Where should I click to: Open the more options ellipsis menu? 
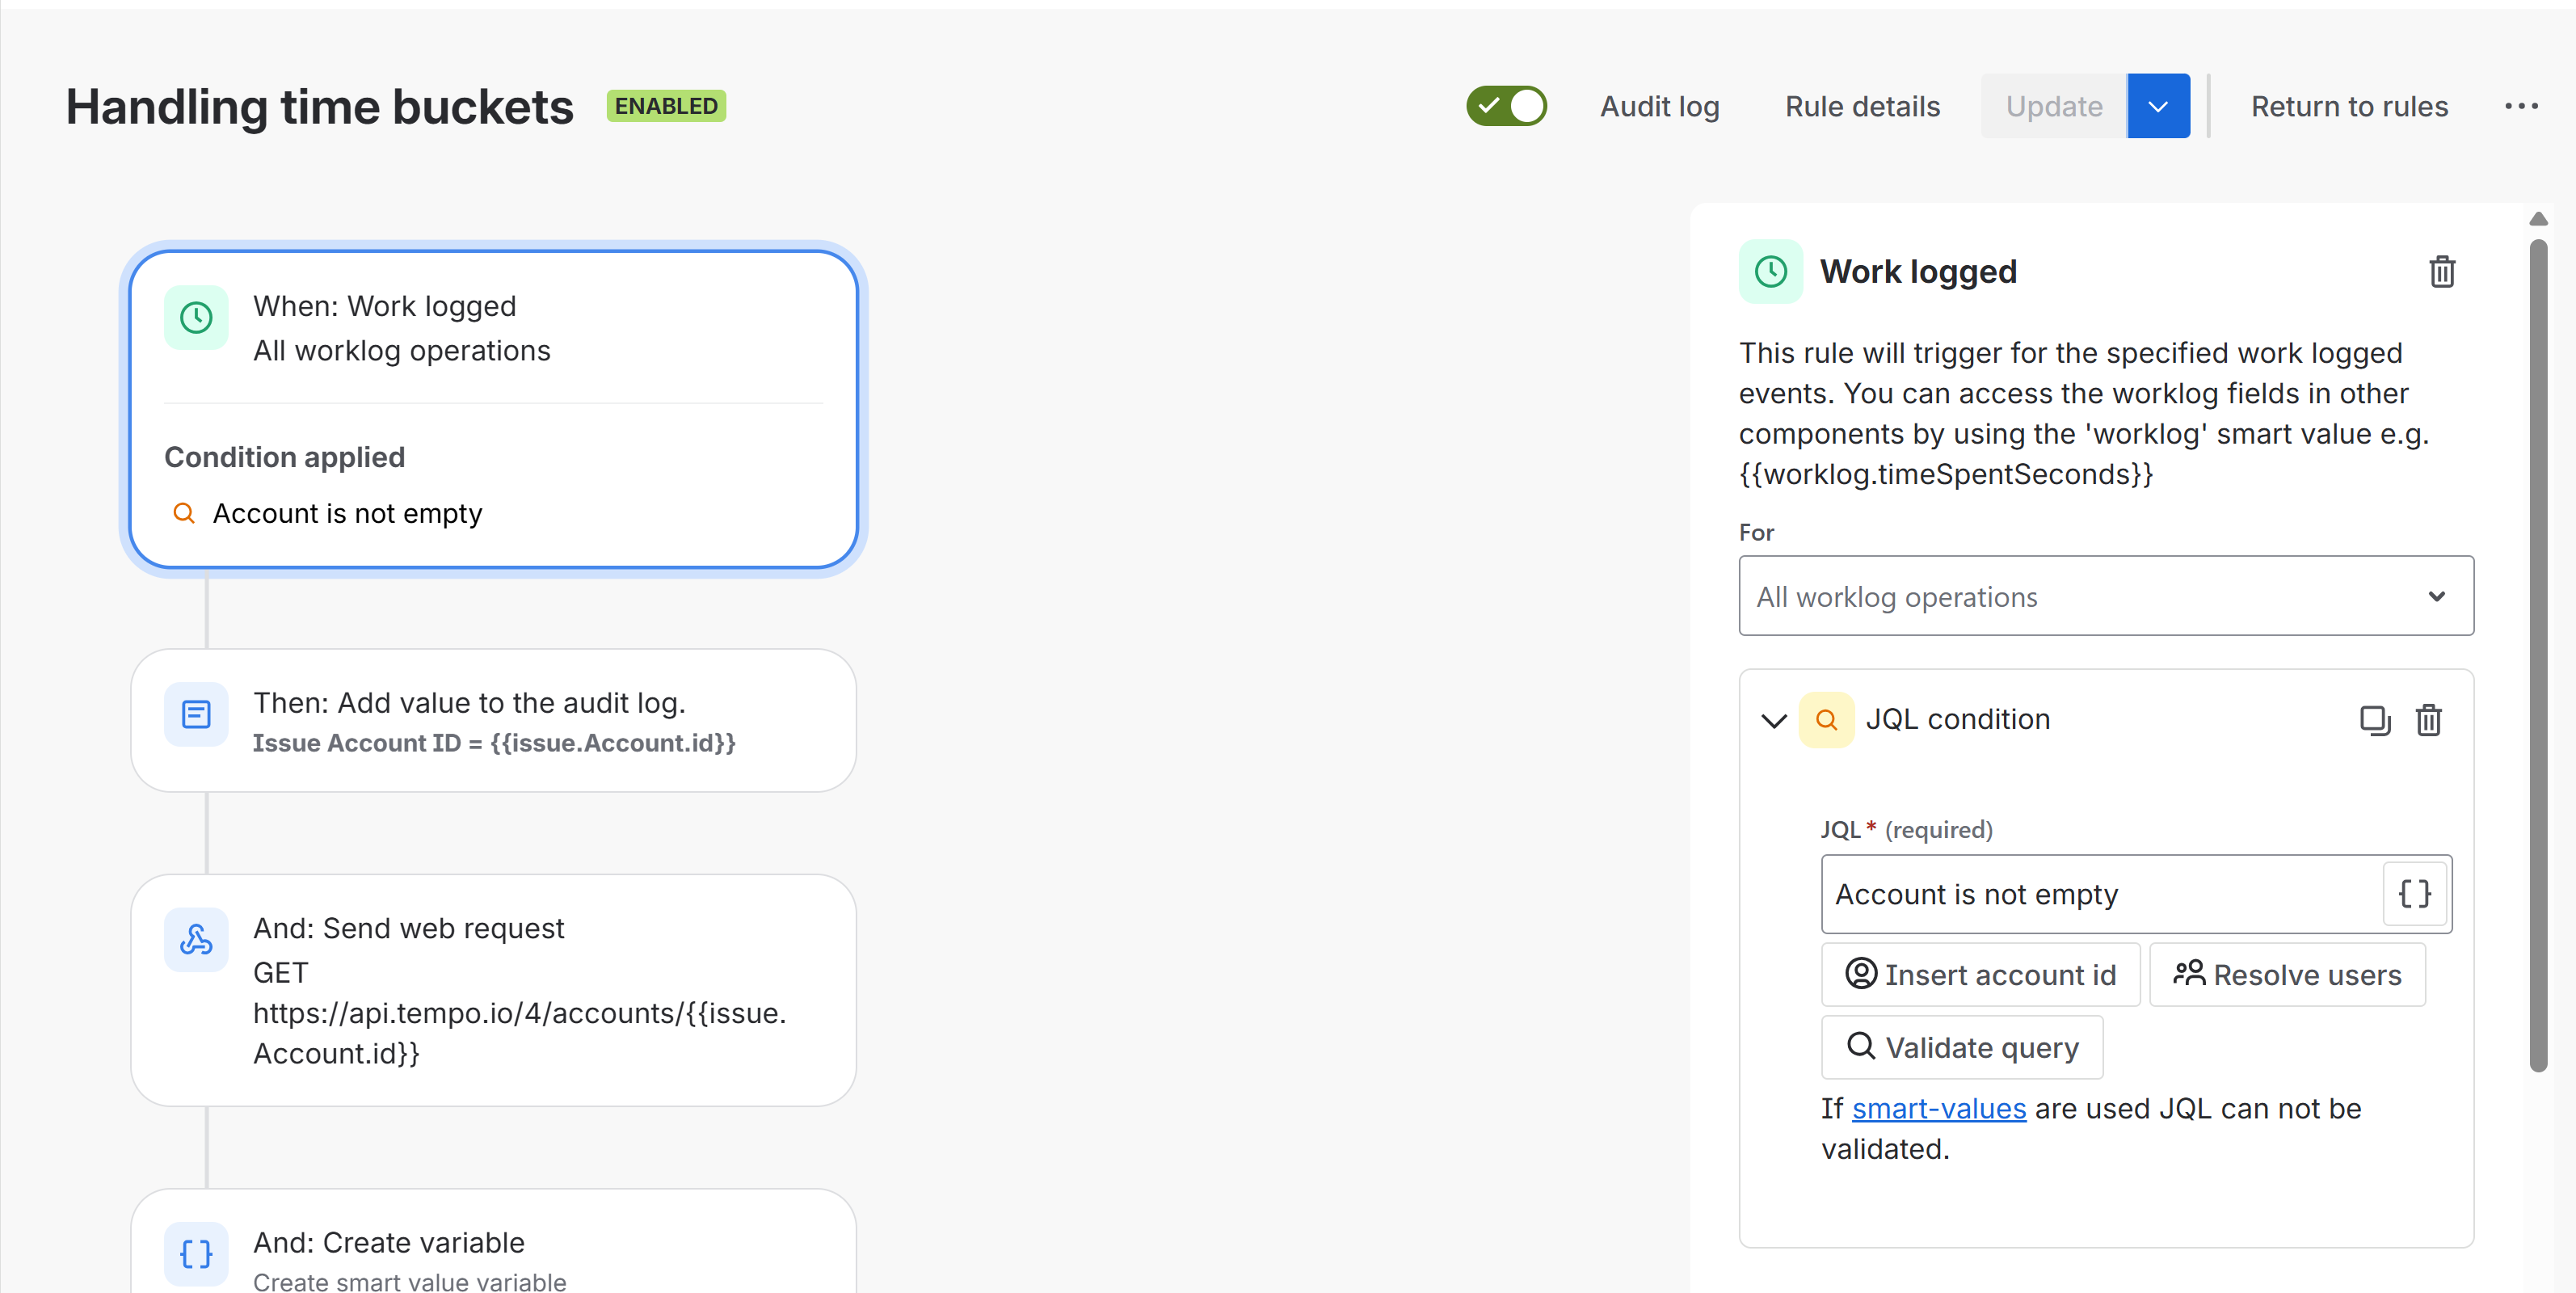pyautogui.click(x=2520, y=106)
